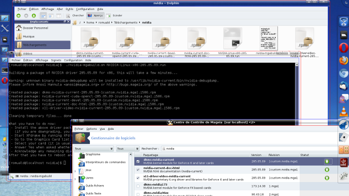The height and width of the screenshot is (196, 349).
Task: Uncheck x11-driver-video-nvidia-current package checkbox
Action: click(x=138, y=178)
